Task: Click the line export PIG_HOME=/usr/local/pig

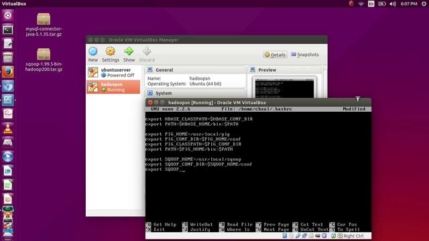Action: pos(188,134)
